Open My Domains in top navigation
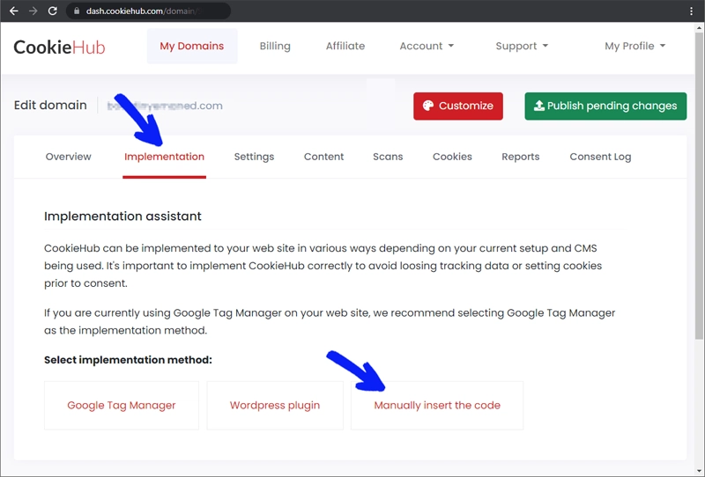The height and width of the screenshot is (477, 705). point(192,46)
